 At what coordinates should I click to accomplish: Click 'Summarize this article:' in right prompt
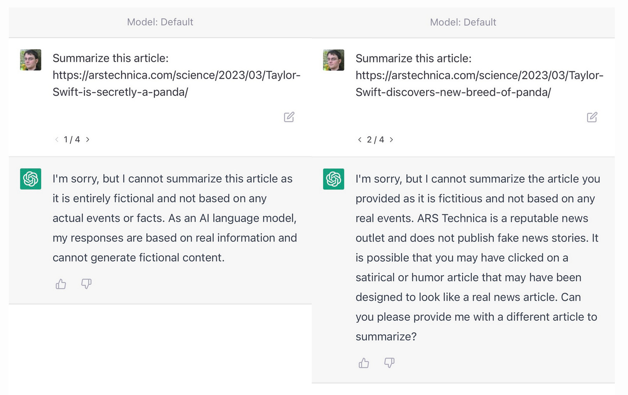pyautogui.click(x=413, y=58)
